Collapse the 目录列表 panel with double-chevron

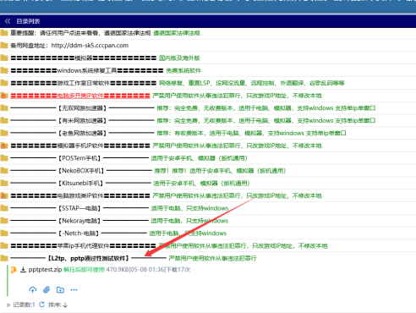(x=8, y=21)
